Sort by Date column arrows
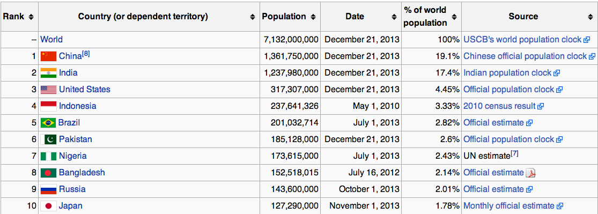The height and width of the screenshot is (214, 598). pos(394,17)
